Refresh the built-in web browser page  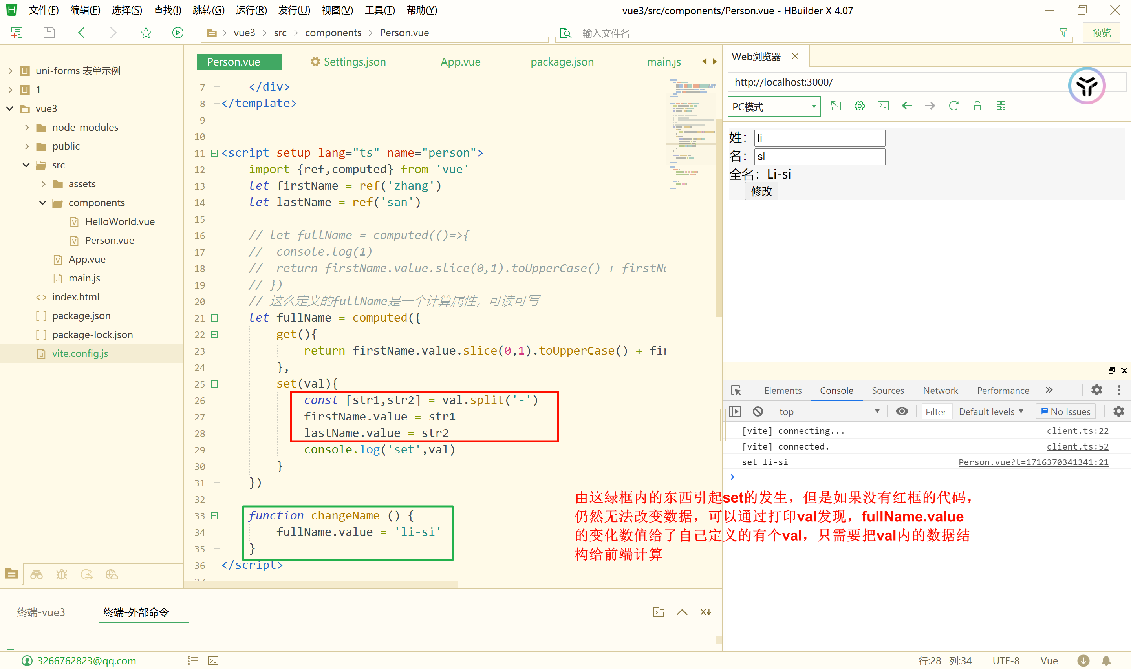pyautogui.click(x=953, y=106)
